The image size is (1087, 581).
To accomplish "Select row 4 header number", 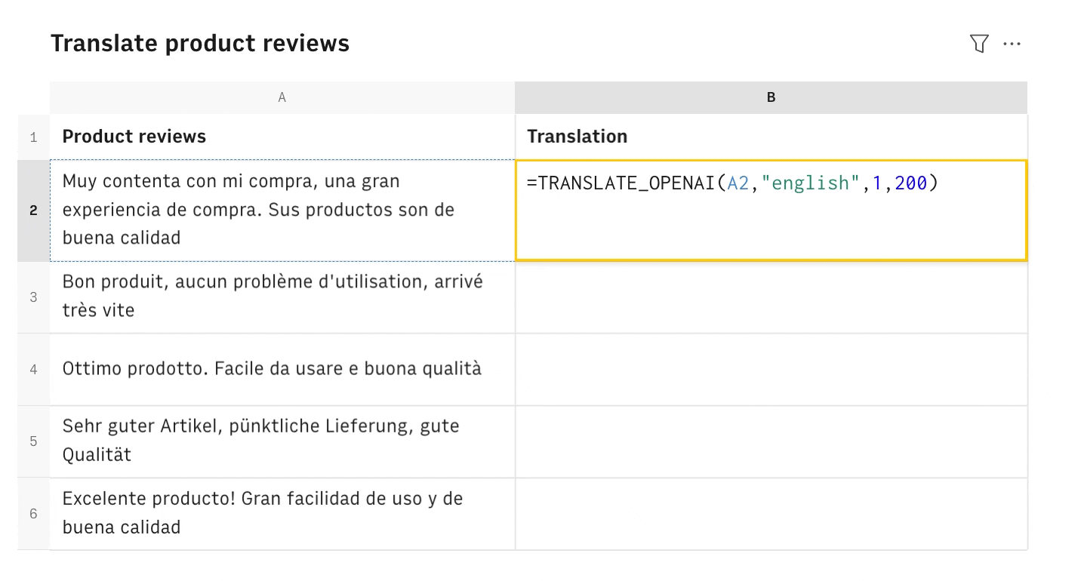I will click(x=33, y=370).
